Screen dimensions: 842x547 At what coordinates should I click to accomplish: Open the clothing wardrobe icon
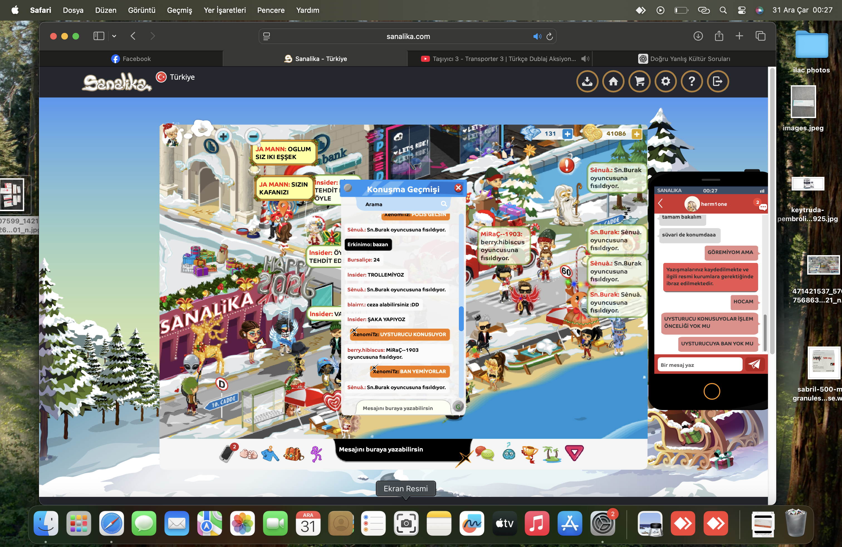pyautogui.click(x=270, y=454)
